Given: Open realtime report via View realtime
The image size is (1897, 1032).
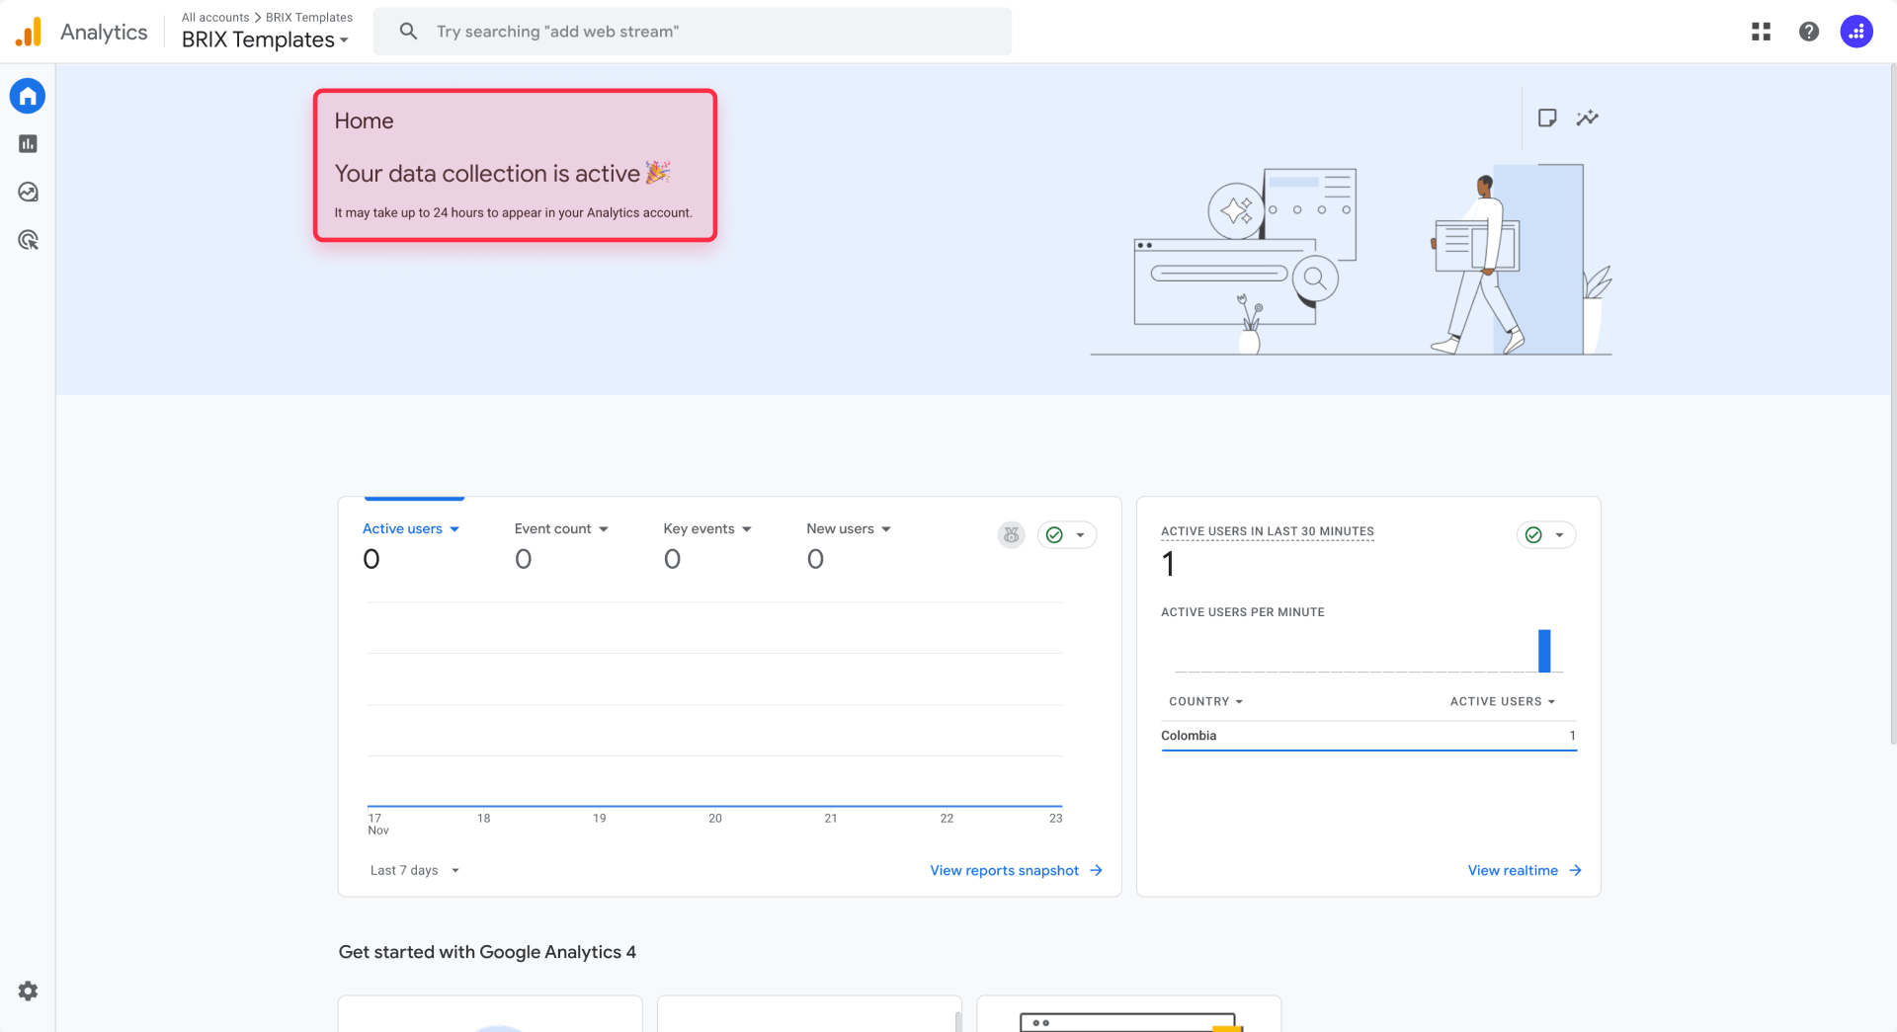Looking at the screenshot, I should 1514,870.
